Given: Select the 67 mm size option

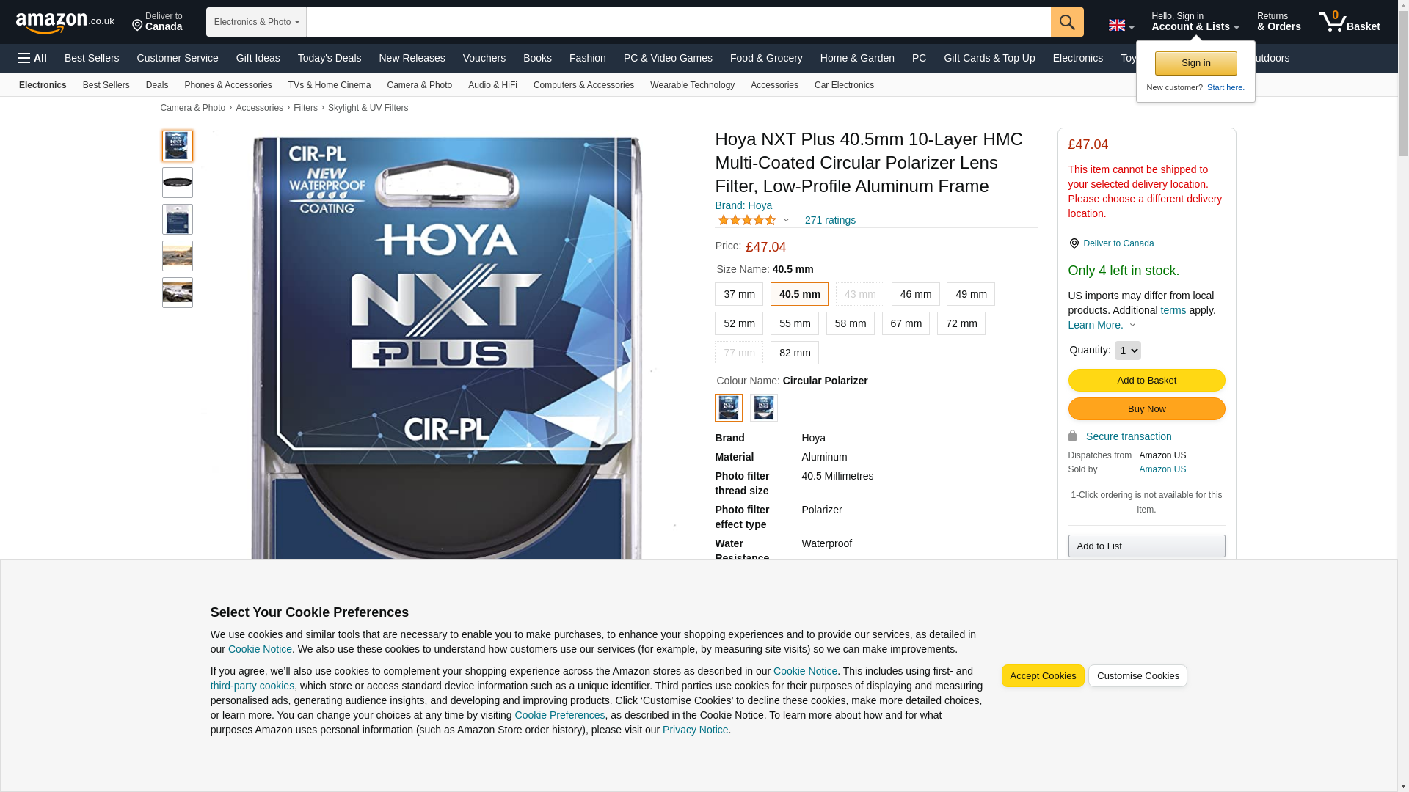Looking at the screenshot, I should [905, 323].
